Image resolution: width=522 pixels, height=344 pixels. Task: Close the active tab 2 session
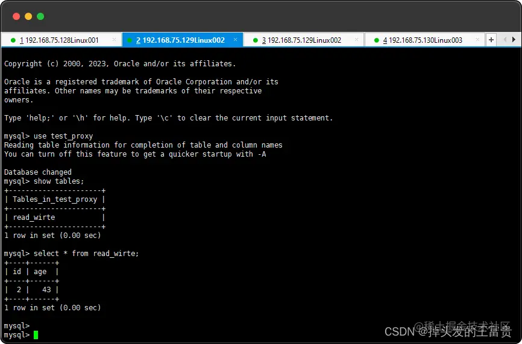pyautogui.click(x=235, y=40)
